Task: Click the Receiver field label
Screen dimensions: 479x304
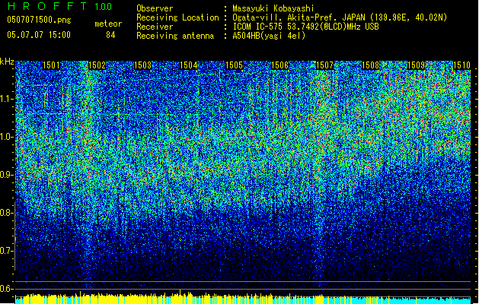Action: tap(155, 27)
